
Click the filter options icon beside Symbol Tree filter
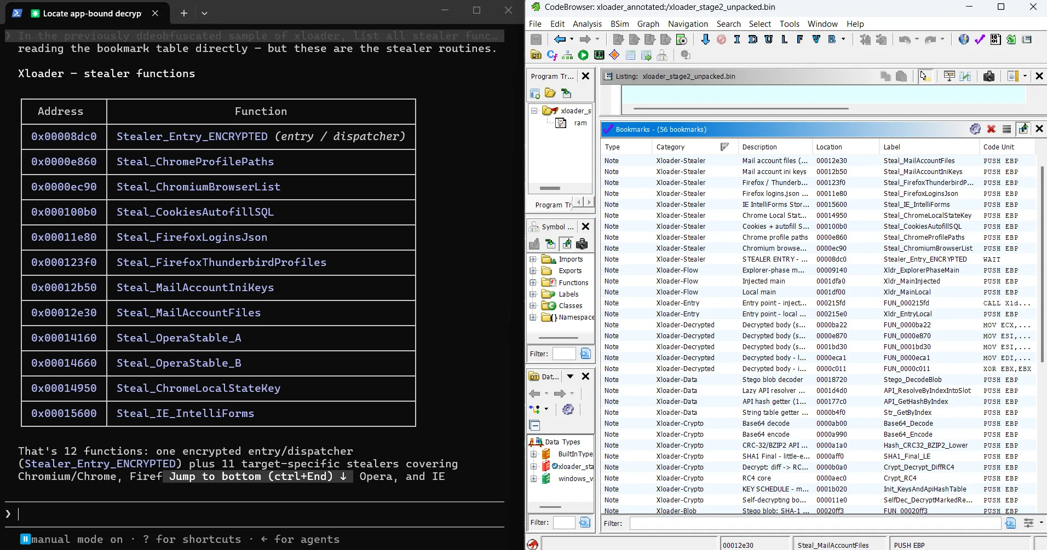[585, 354]
